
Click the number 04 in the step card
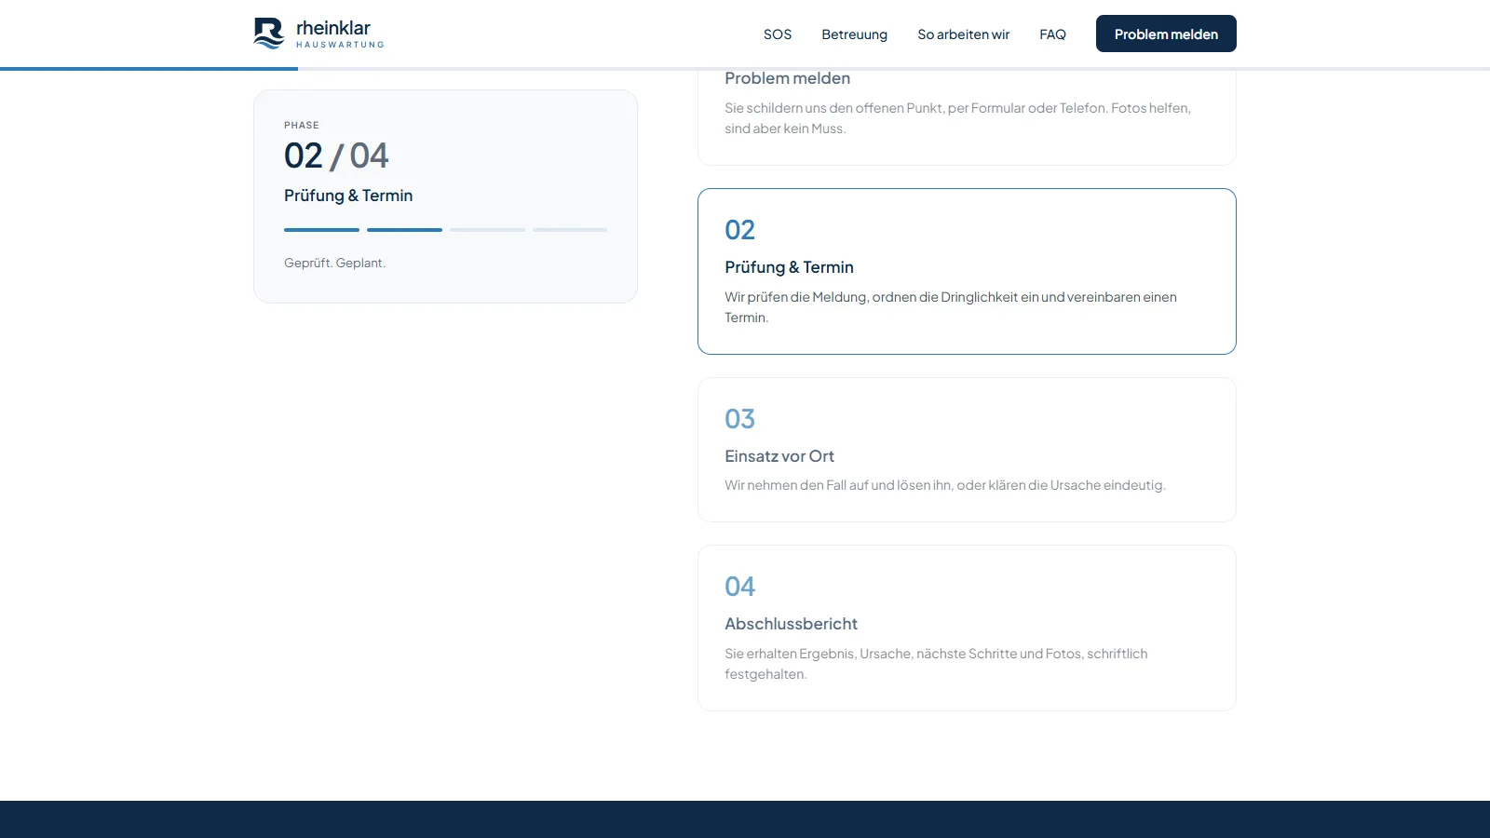pos(740,587)
